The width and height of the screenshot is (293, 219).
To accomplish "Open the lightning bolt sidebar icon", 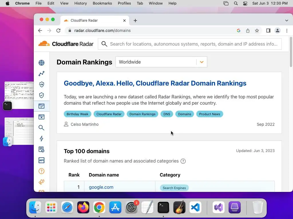I will pos(41,139).
